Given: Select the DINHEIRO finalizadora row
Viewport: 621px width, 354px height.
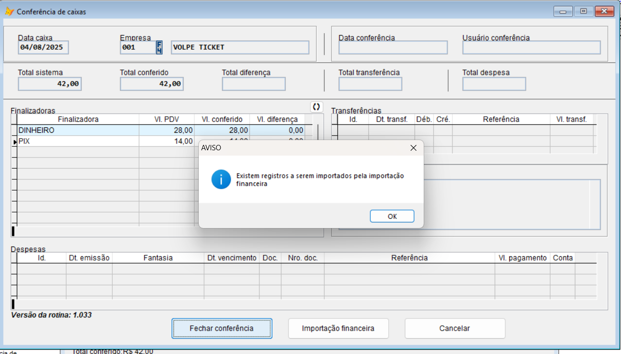Looking at the screenshot, I should click(x=78, y=130).
